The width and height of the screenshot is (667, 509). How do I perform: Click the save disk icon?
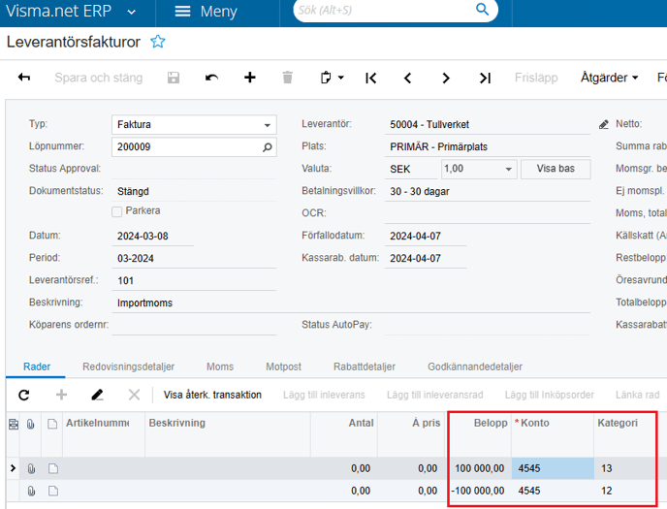(174, 78)
